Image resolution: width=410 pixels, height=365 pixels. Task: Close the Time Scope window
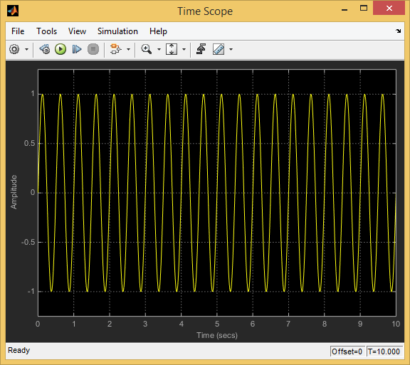pyautogui.click(x=389, y=9)
